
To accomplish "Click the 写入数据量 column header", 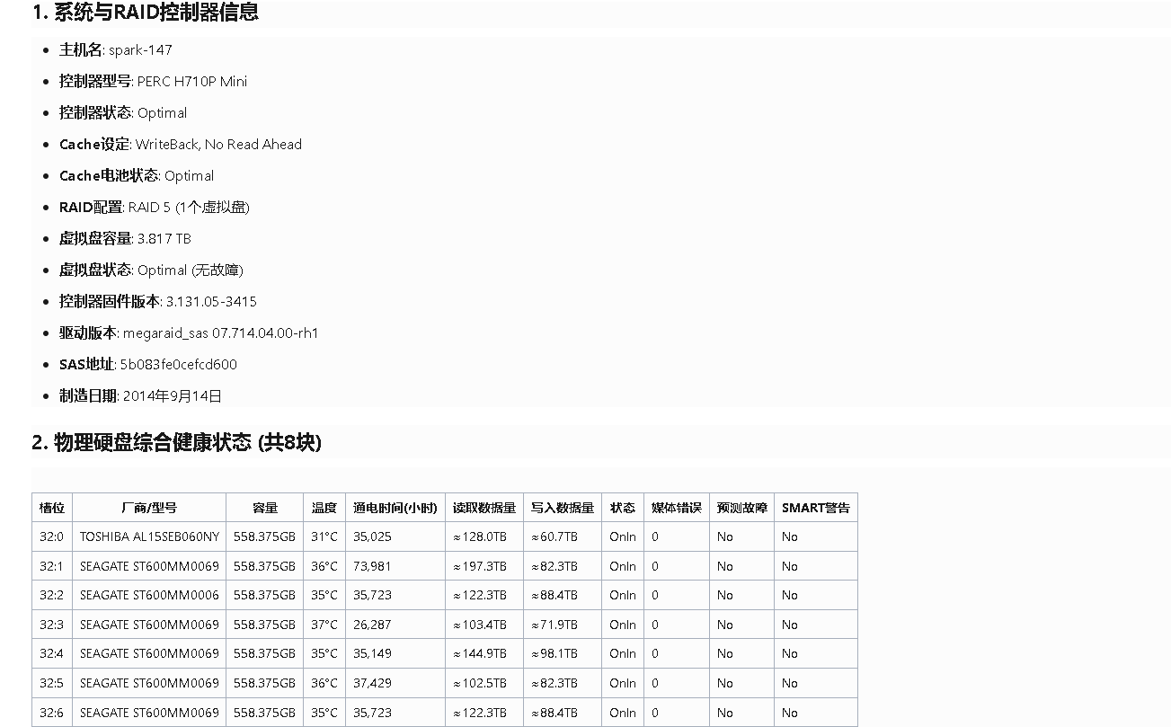I will tap(563, 508).
